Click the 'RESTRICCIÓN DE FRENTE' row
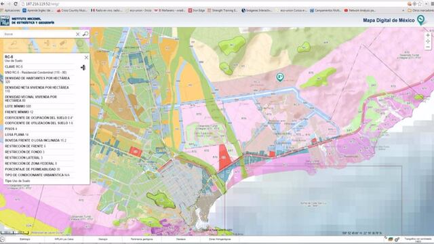434x244 pixels. click(x=39, y=146)
